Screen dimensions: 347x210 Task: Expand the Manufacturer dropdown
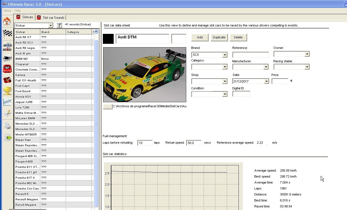click(266, 67)
